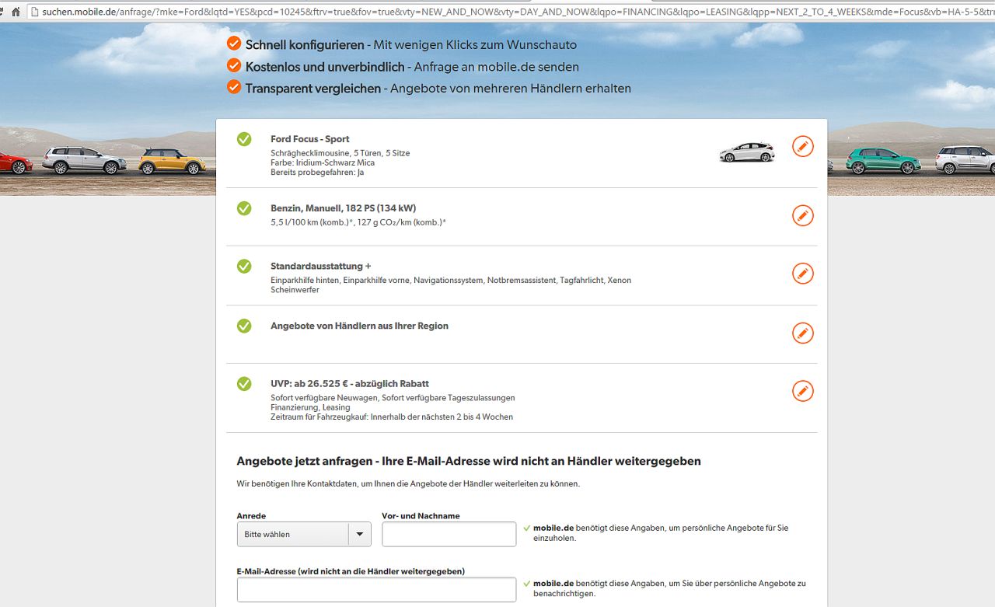Click orange check icon by Kostenlos und unverbindlich
Screen dimensions: 995x607
tap(234, 65)
